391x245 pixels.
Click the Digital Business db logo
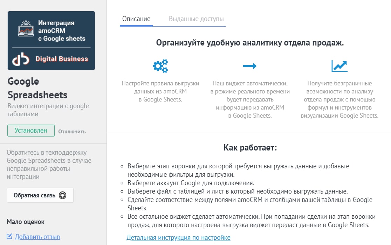(x=21, y=59)
